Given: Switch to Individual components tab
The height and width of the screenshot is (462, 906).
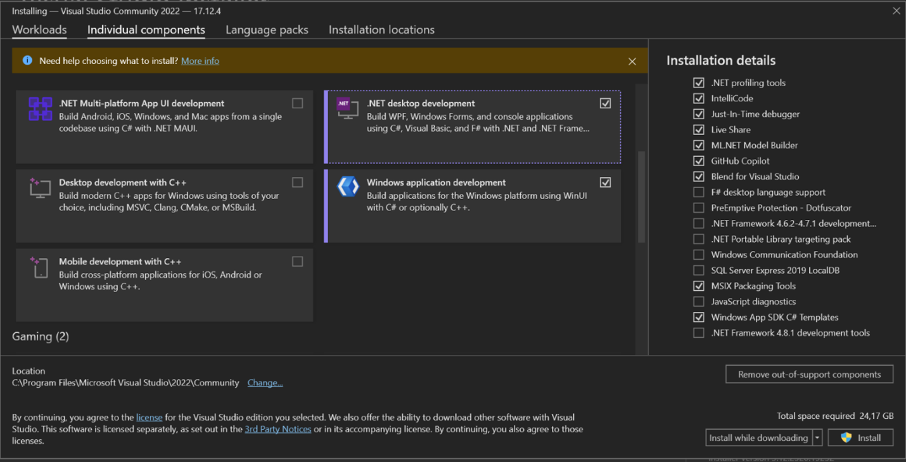Looking at the screenshot, I should coord(146,30).
